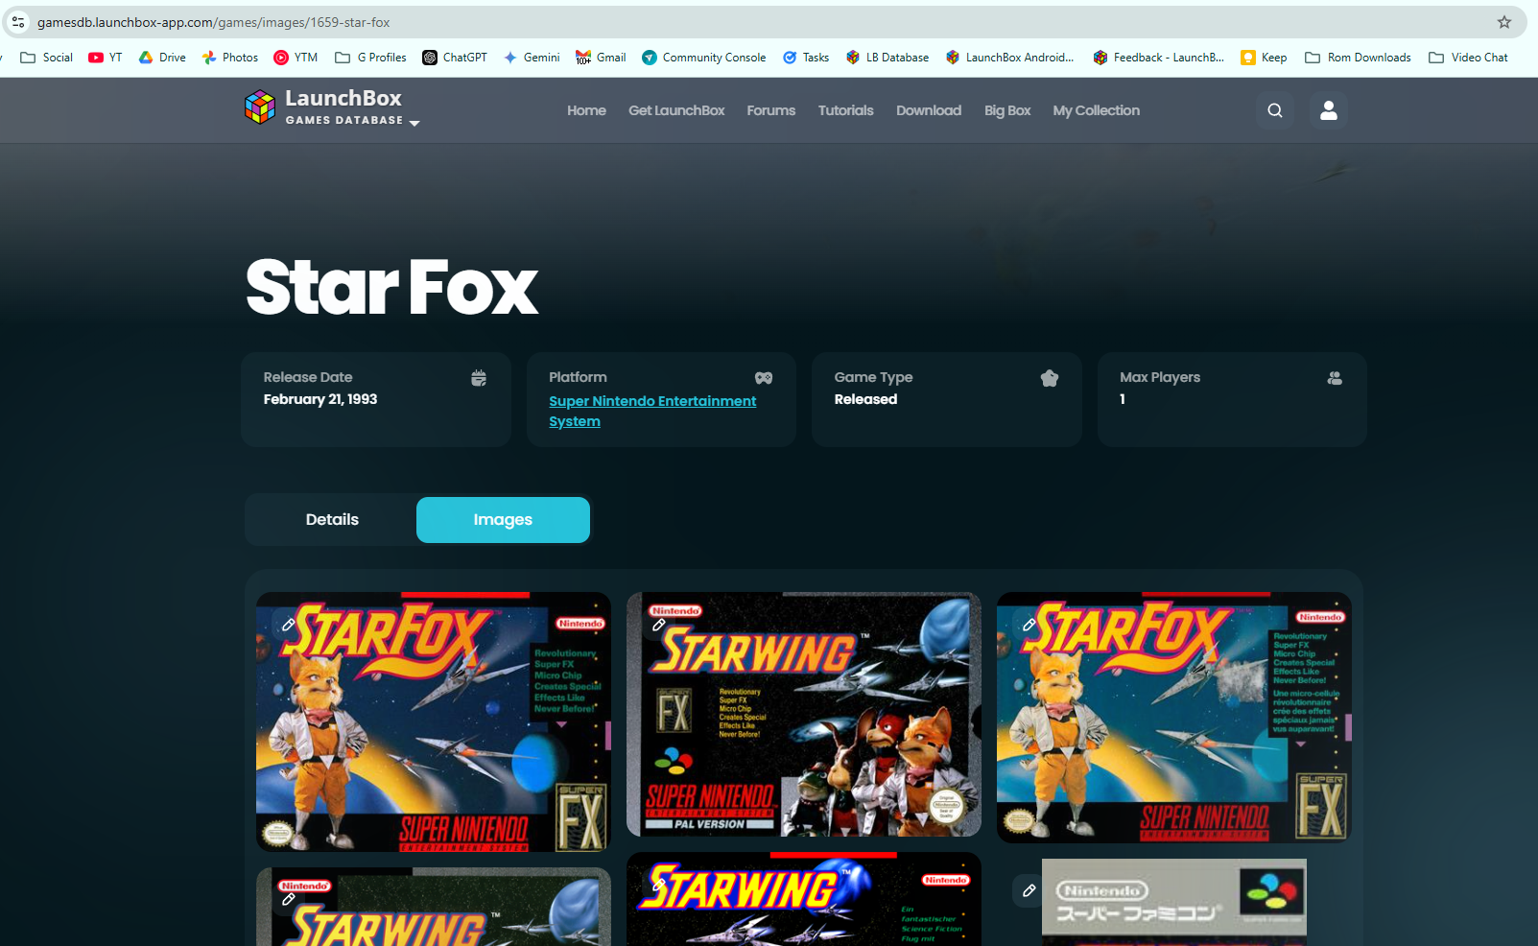Open the Community Console bookmark

[703, 58]
